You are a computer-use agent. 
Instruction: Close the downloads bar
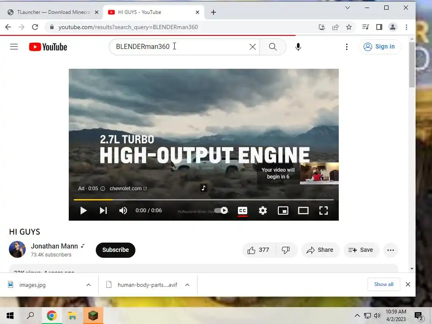click(x=408, y=284)
